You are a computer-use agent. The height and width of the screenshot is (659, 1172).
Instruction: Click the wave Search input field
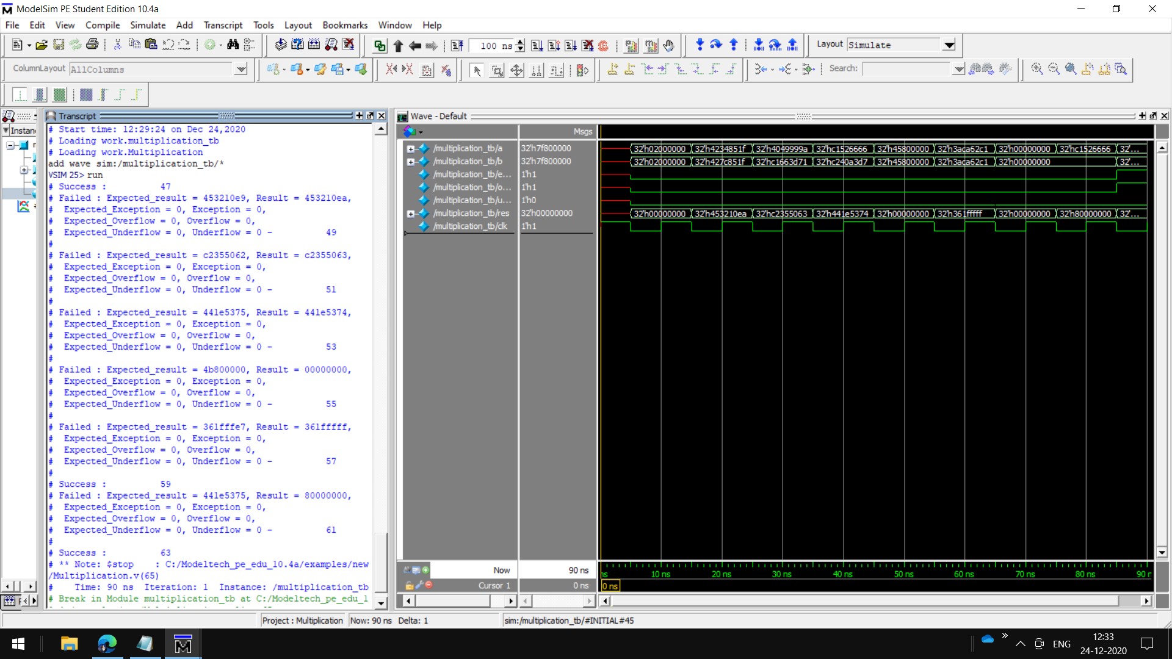[x=906, y=69]
